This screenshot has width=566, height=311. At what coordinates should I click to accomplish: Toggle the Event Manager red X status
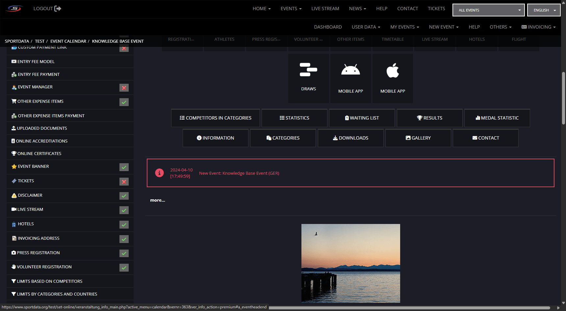(124, 88)
